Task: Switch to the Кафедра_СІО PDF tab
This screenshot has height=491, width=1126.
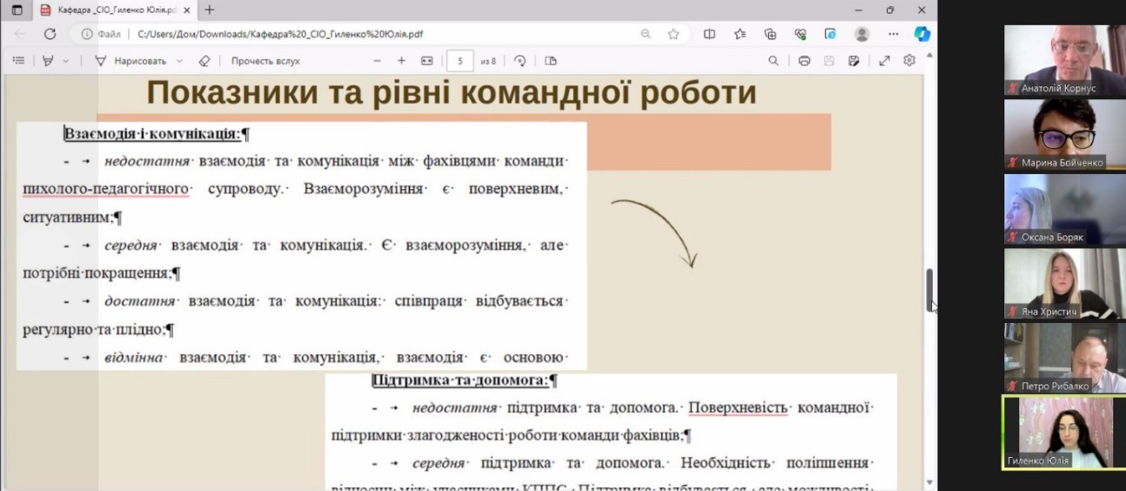Action: (x=113, y=10)
